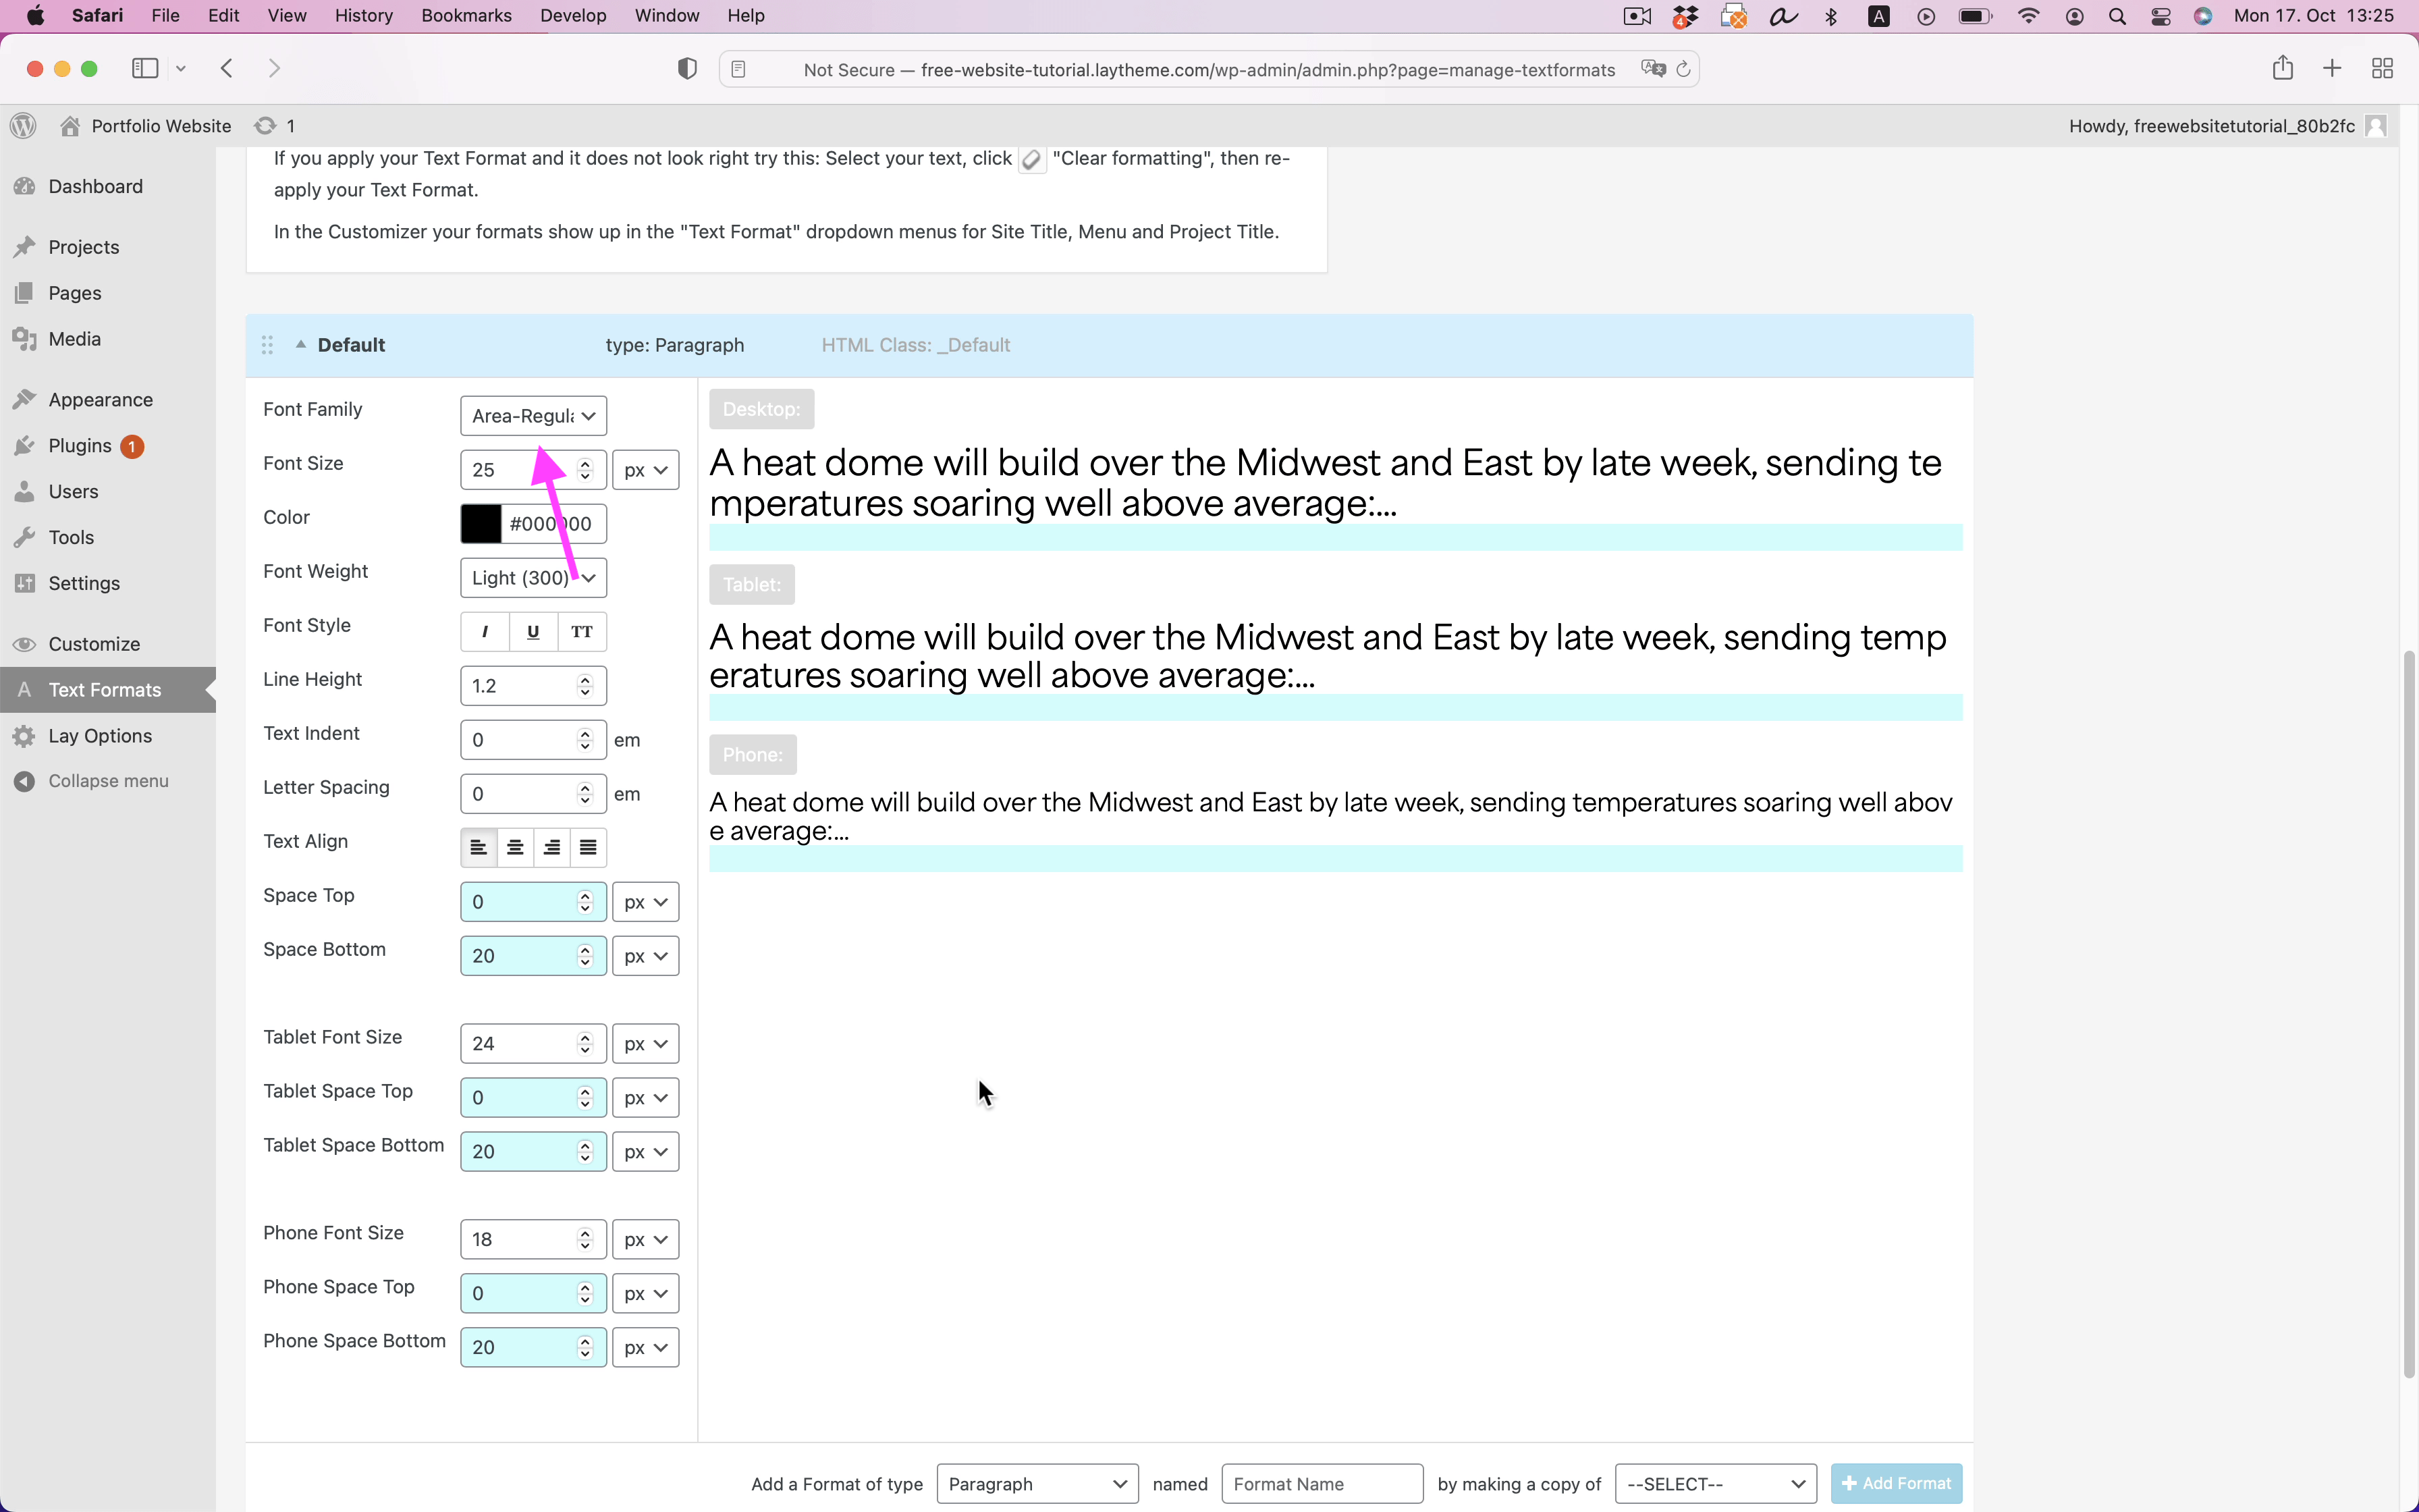Click the Add Format button
2419x1512 pixels.
tap(1896, 1484)
